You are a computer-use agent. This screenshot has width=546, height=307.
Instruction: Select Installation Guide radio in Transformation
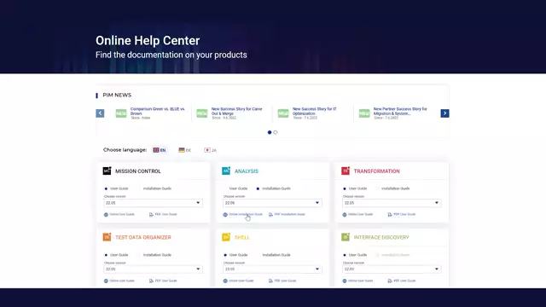pyautogui.click(x=377, y=188)
